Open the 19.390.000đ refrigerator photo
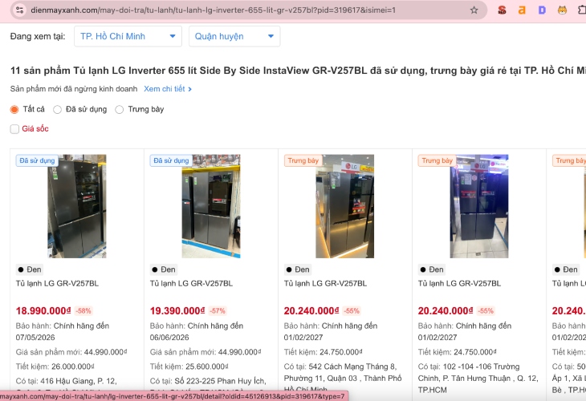Screen dimensions: 586x401 click(x=211, y=206)
